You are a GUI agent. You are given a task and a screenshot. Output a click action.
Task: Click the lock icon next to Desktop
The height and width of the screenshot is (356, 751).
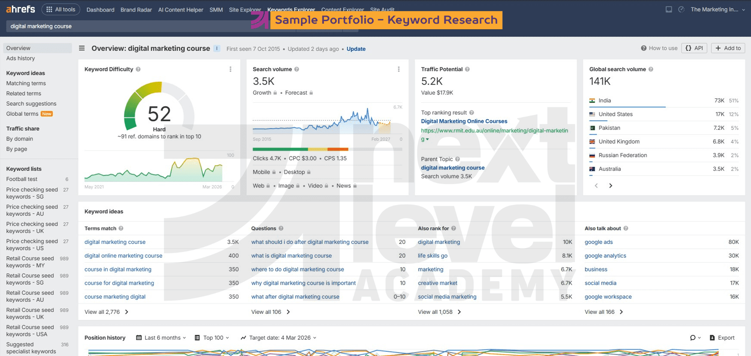tap(309, 172)
